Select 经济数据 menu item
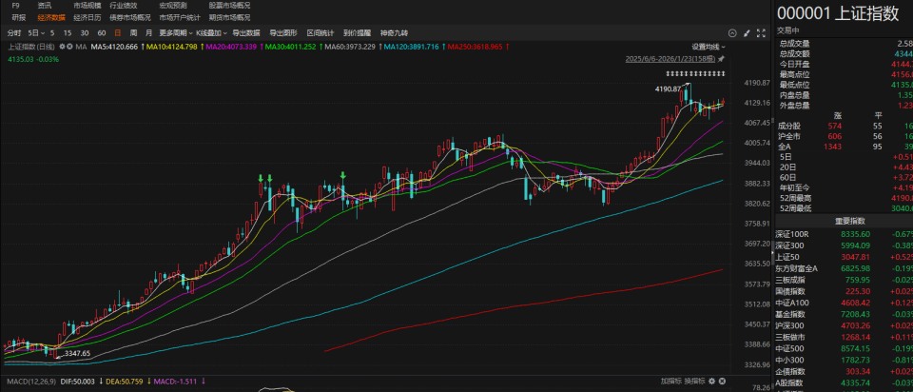 tap(51, 17)
